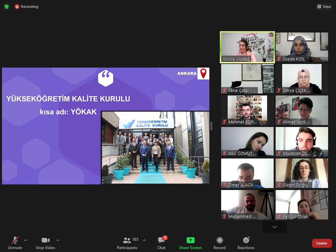Select ASLI ÖZMUT's video tile
The width and height of the screenshot is (336, 252).
[x=247, y=142]
